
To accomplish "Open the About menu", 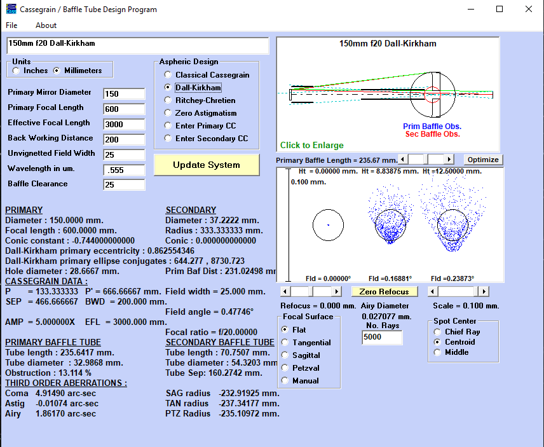I will coord(46,25).
